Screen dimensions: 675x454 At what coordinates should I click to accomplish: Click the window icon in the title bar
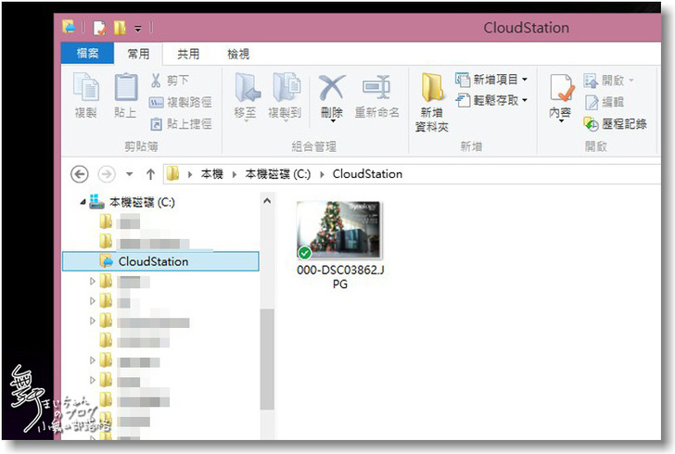click(69, 27)
